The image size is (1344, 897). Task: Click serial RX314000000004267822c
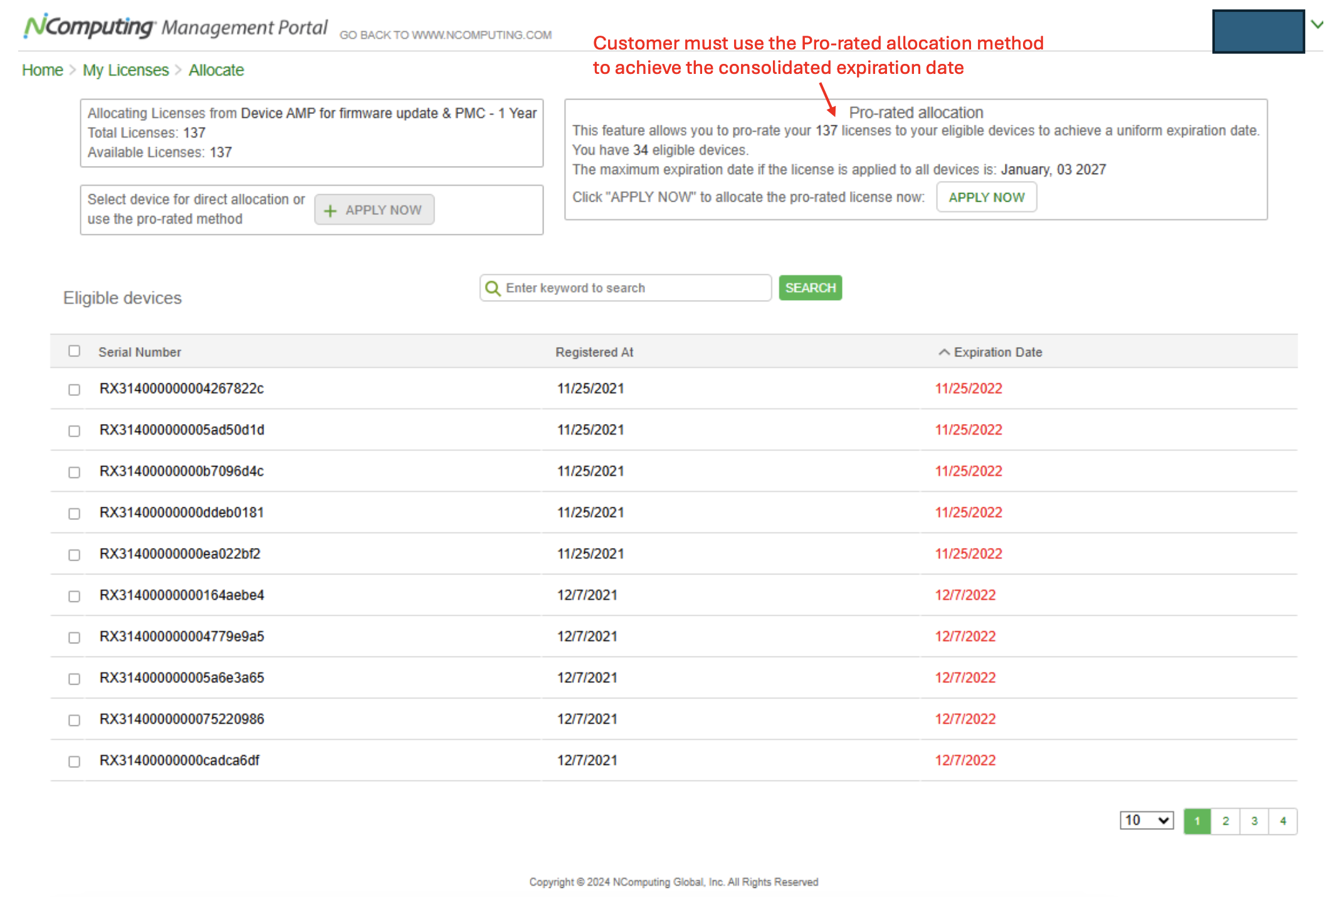tap(182, 388)
